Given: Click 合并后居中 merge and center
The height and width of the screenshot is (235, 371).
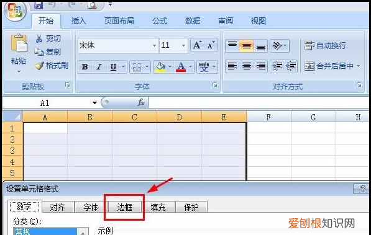Looking at the screenshot, I should coord(329,66).
